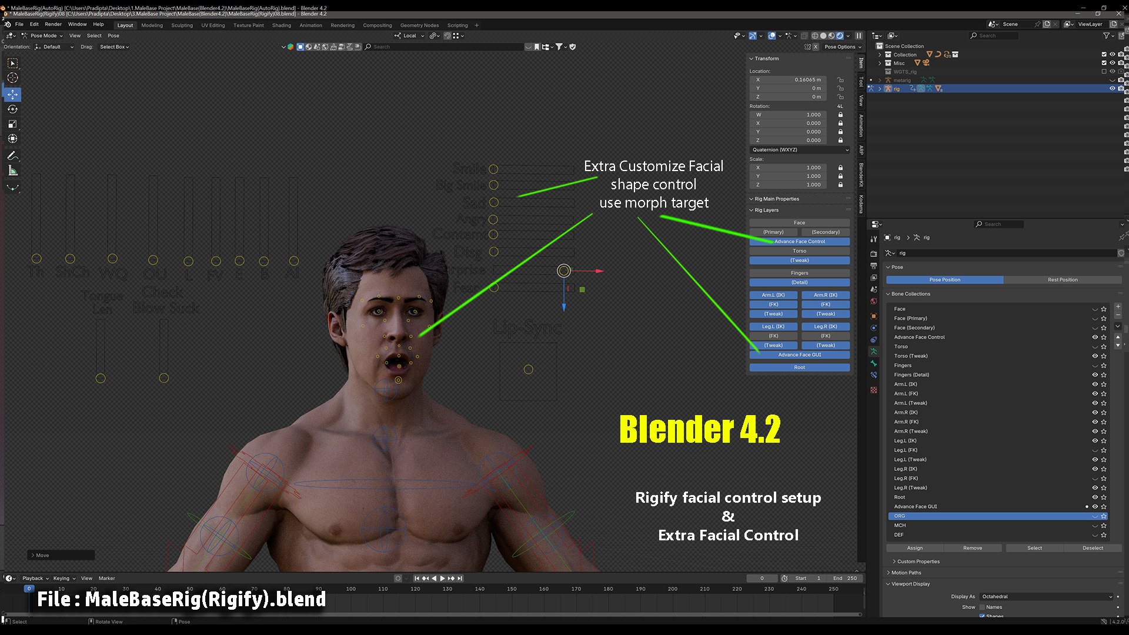The height and width of the screenshot is (635, 1129).
Task: Open the Armature data properties tab
Action: [873, 352]
